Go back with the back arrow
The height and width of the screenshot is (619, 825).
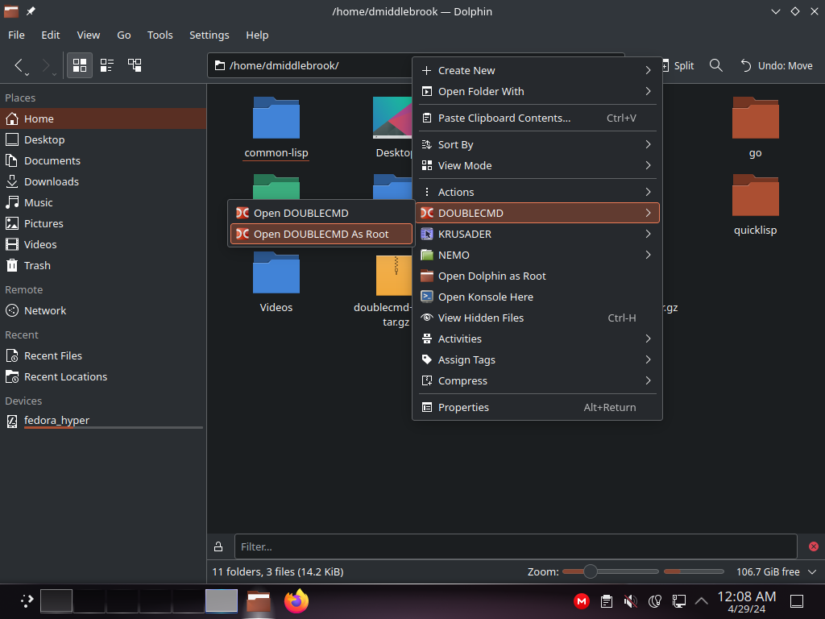(19, 65)
